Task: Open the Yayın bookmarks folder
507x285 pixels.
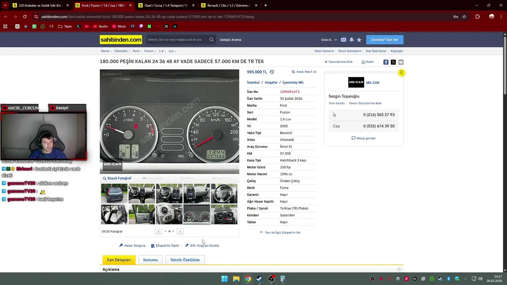Action: (65, 27)
